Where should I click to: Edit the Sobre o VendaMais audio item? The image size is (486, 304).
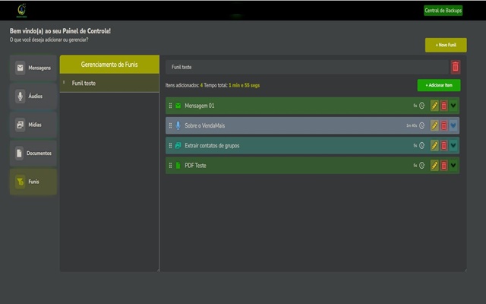tap(435, 125)
